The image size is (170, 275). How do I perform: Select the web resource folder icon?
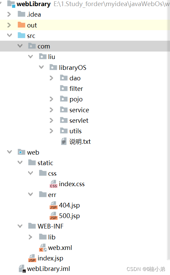[x=21, y=152]
